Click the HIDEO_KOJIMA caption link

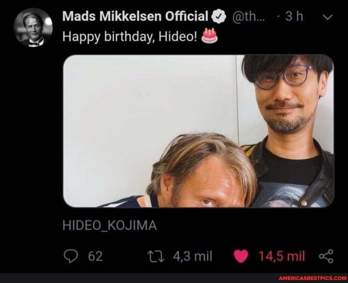[110, 225]
